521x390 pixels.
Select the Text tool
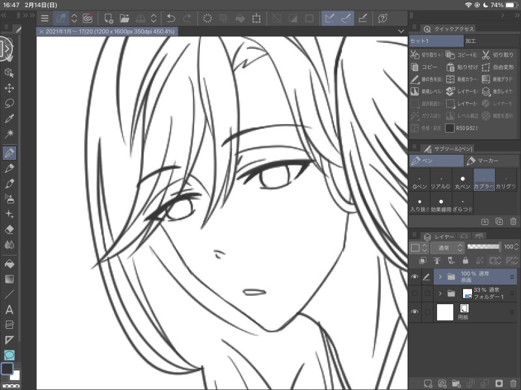9,310
